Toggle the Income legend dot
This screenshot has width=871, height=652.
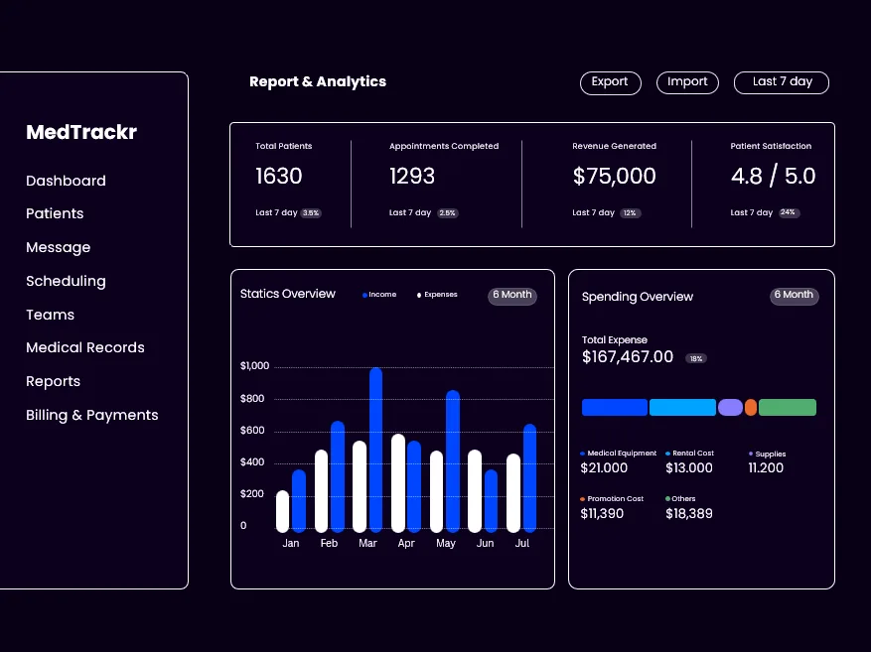point(365,295)
